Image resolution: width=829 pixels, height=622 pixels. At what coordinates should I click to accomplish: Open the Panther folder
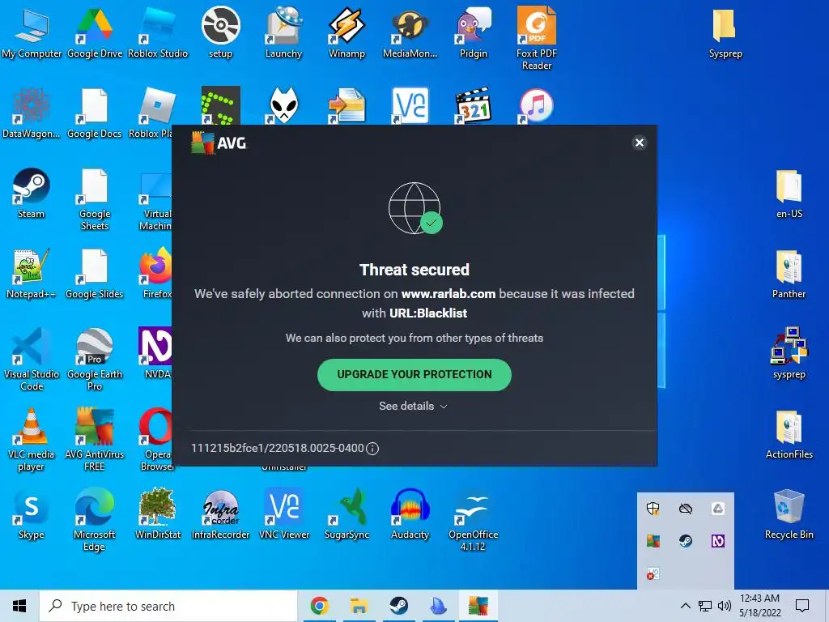pos(789,274)
